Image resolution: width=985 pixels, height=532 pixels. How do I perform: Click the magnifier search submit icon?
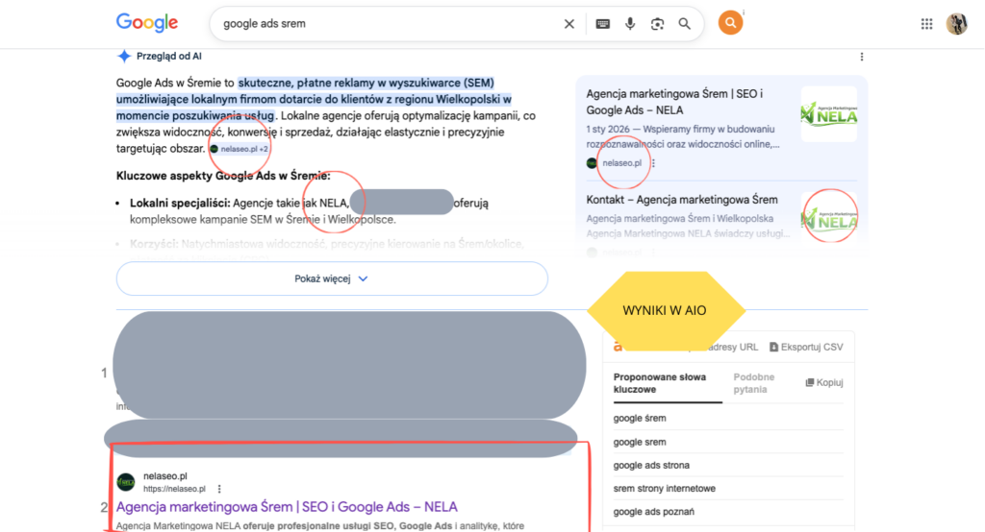point(684,24)
